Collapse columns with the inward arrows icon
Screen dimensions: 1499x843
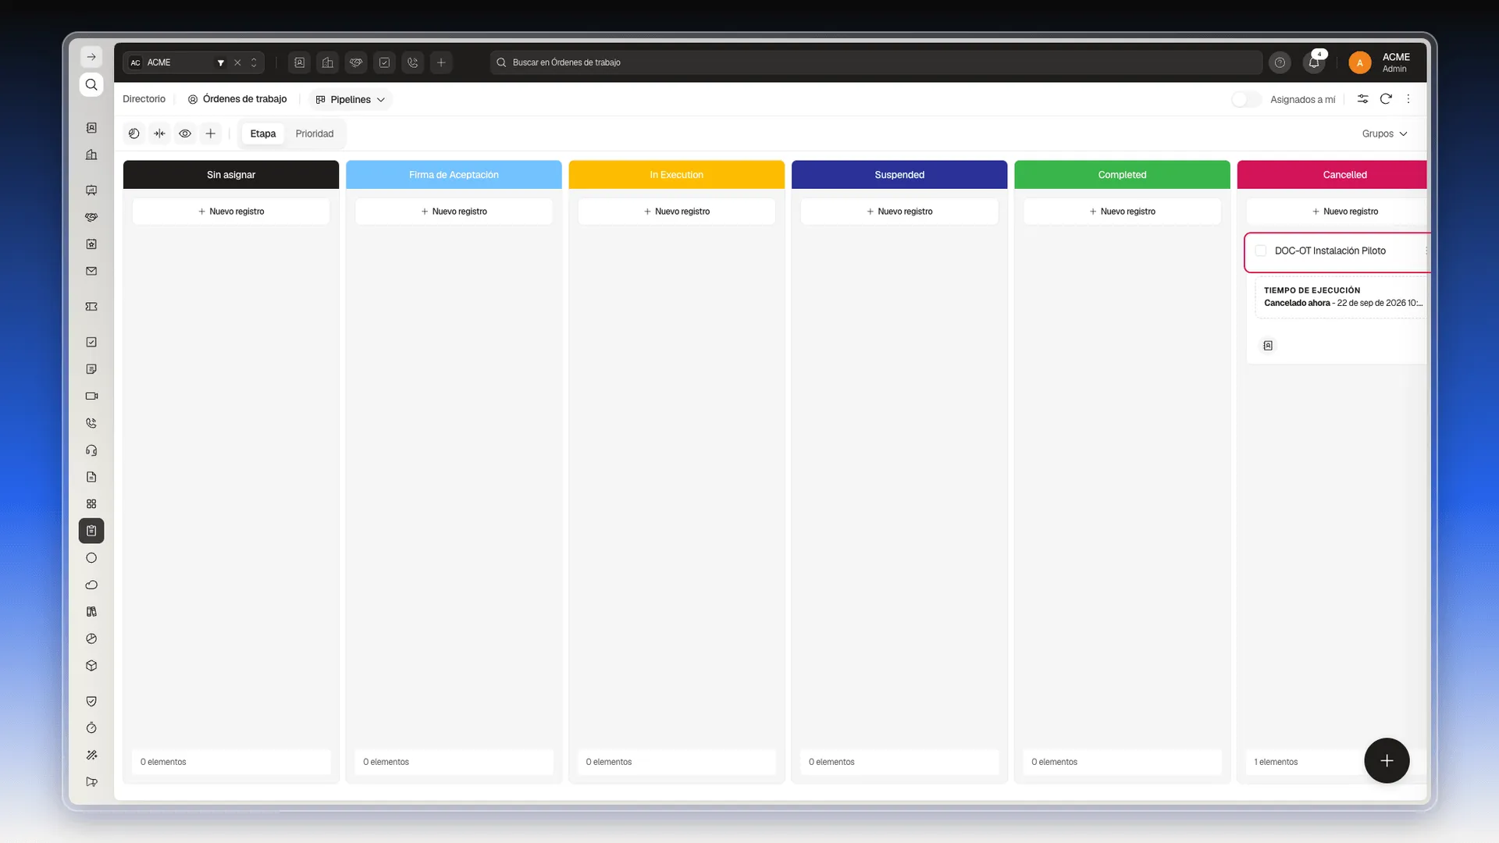pyautogui.click(x=159, y=133)
